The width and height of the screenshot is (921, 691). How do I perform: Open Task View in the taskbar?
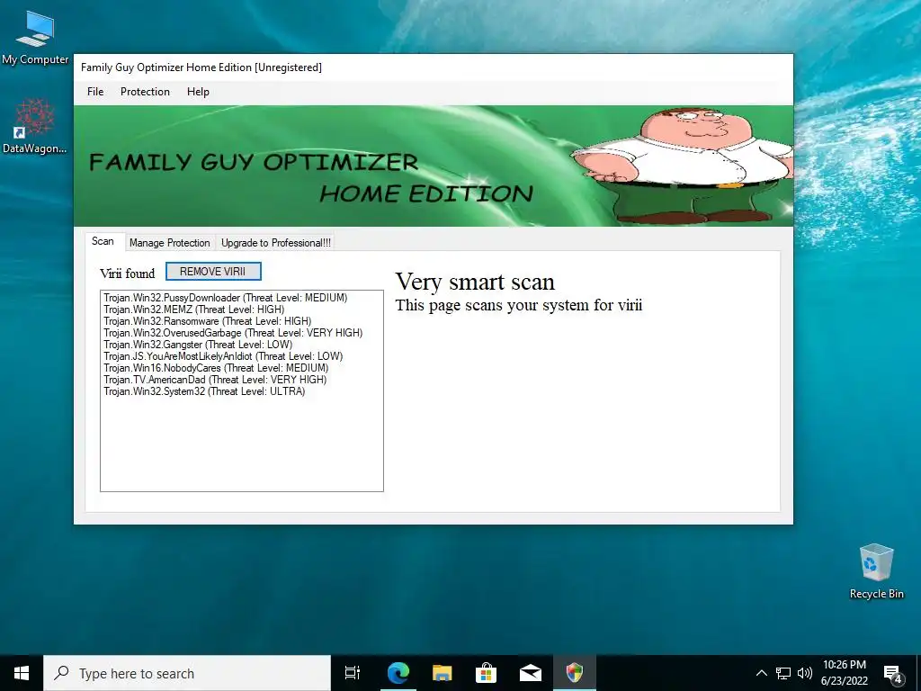point(353,673)
